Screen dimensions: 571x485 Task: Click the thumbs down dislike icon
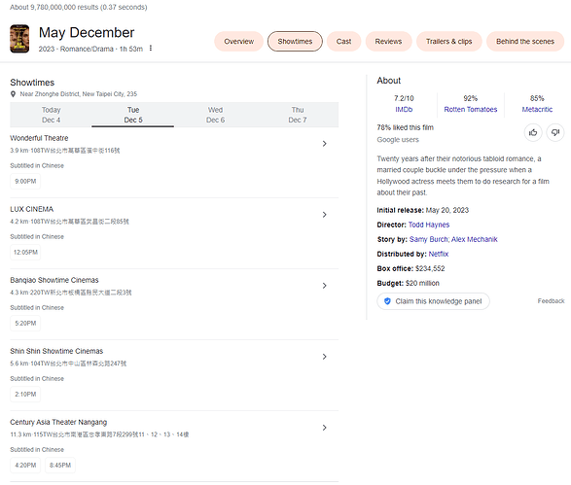click(555, 132)
